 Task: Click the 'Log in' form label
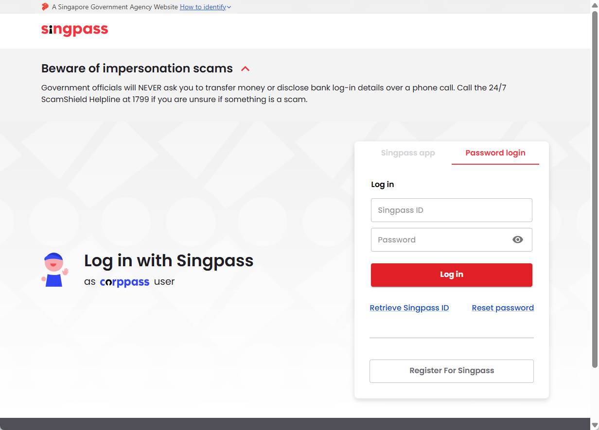pos(383,185)
